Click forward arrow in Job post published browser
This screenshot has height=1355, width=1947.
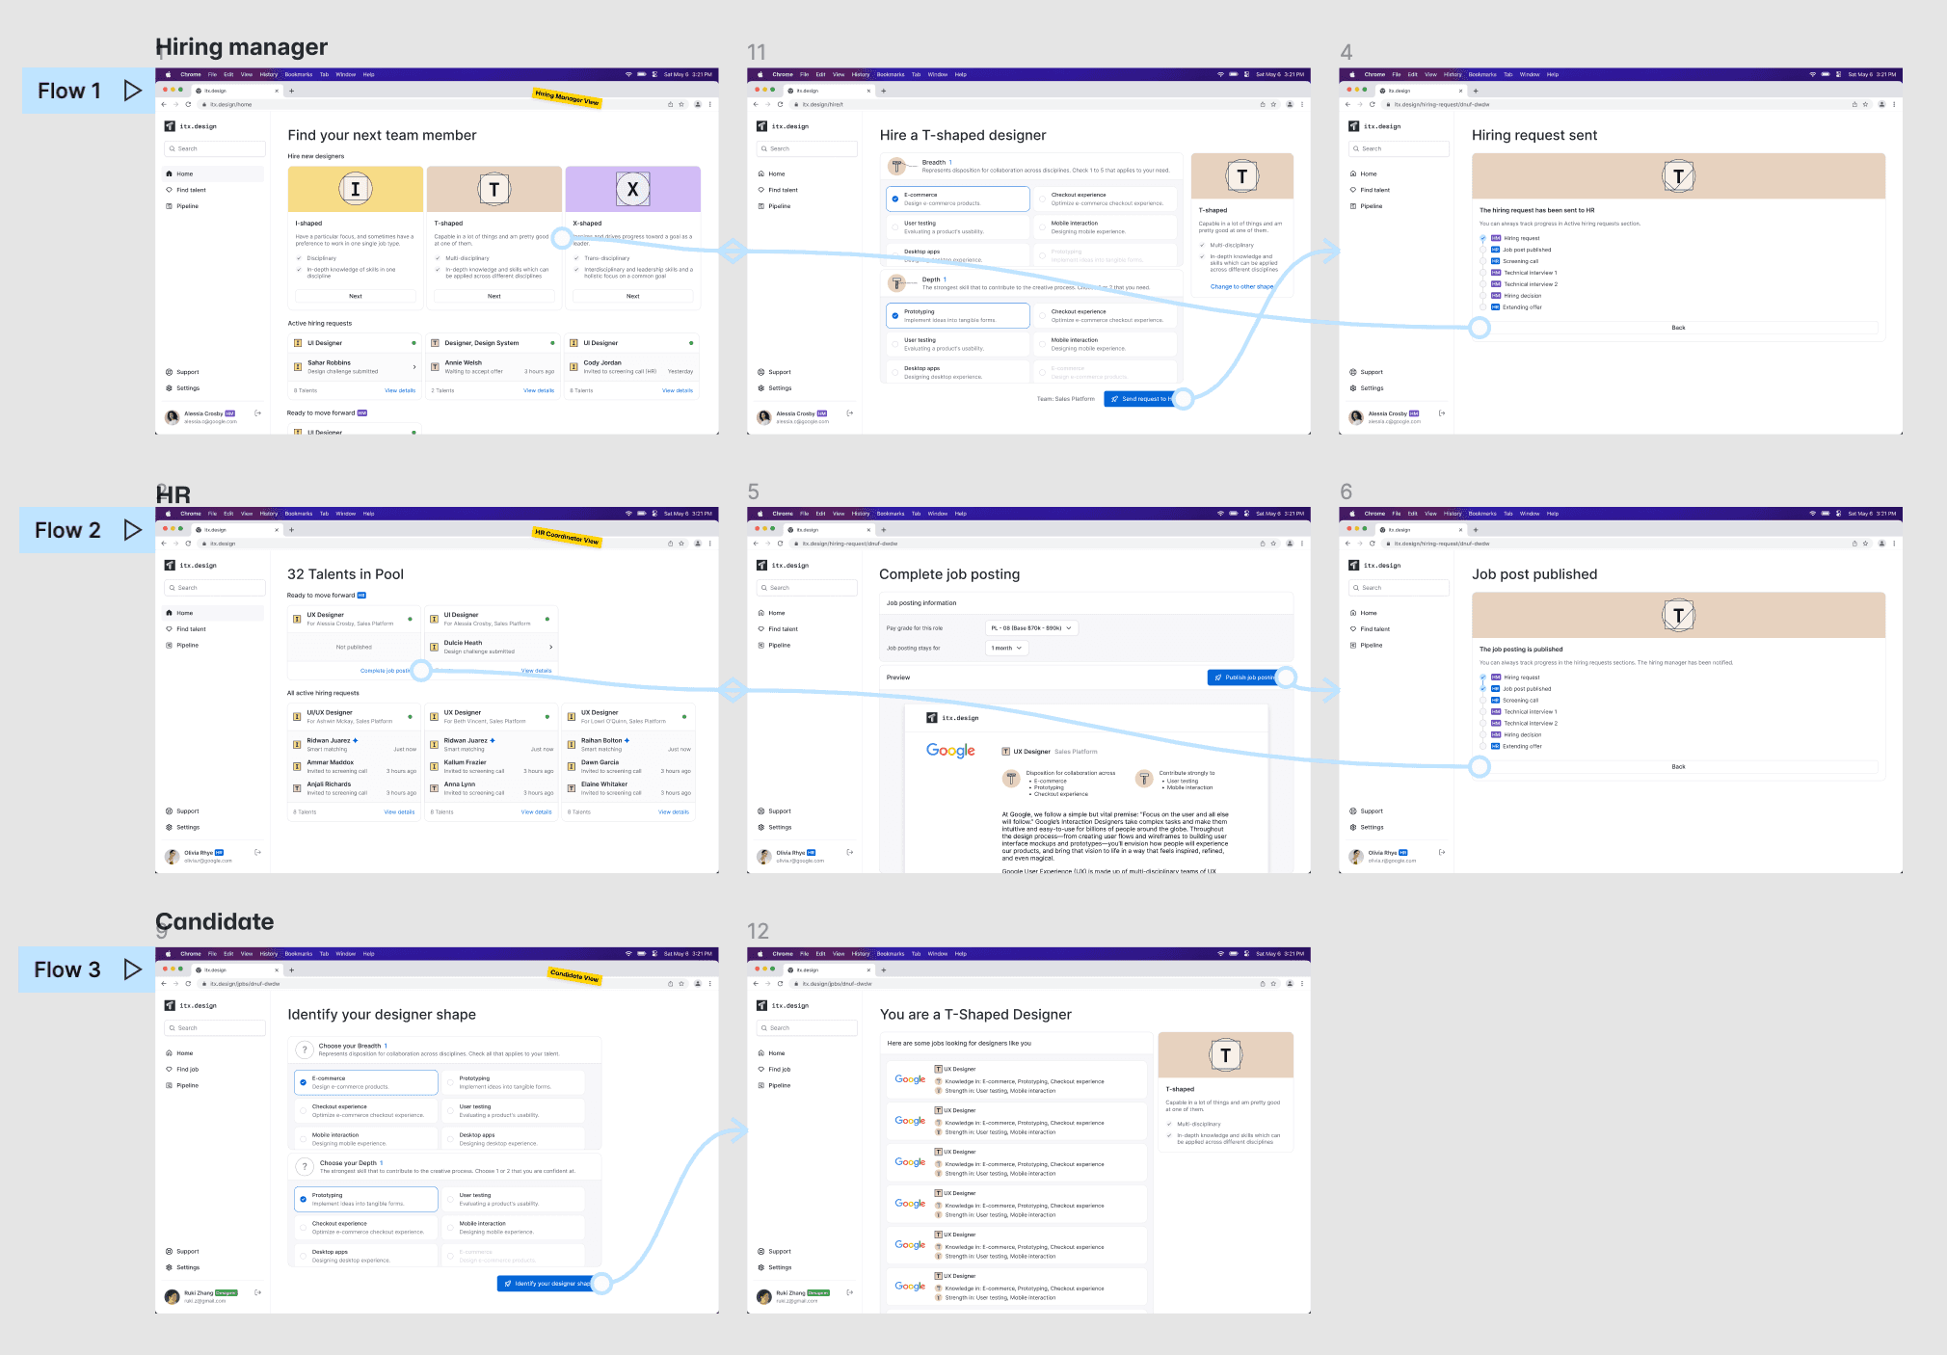[x=1360, y=544]
